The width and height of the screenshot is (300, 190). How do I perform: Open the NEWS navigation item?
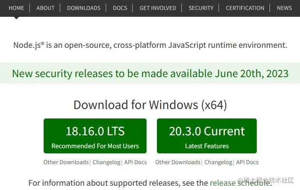pyautogui.click(x=284, y=8)
